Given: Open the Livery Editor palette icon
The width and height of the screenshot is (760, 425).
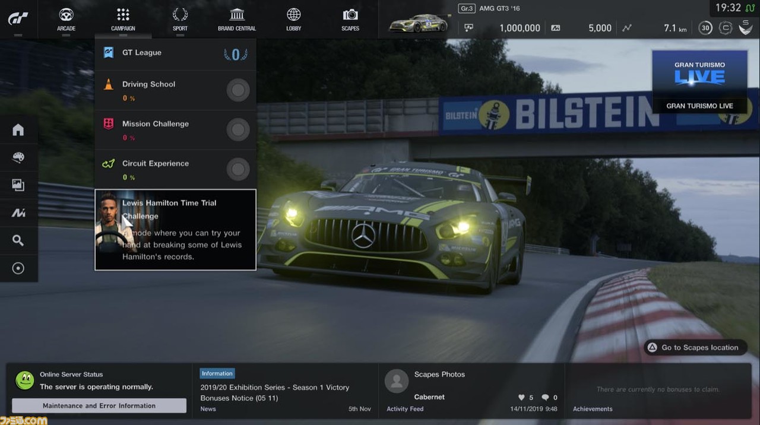Looking at the screenshot, I should (x=18, y=157).
